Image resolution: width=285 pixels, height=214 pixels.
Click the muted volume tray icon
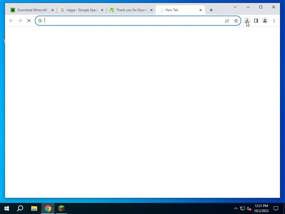(x=249, y=208)
